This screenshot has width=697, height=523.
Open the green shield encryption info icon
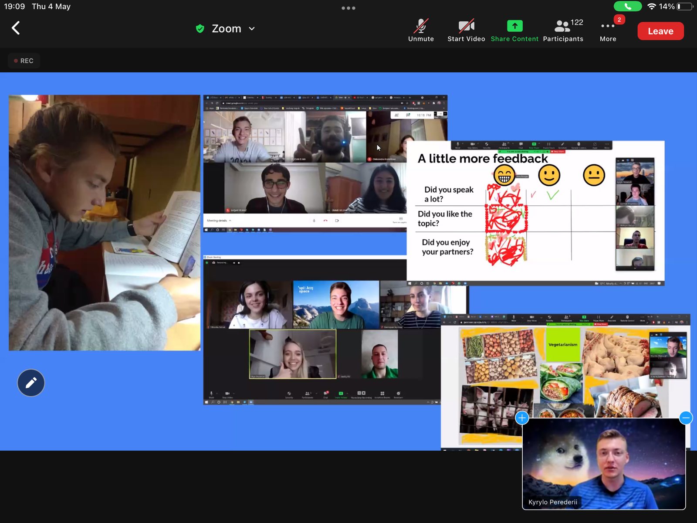(200, 29)
